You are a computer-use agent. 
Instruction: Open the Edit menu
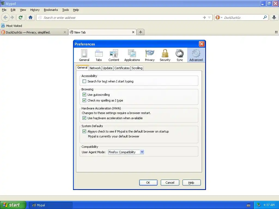tap(13, 10)
